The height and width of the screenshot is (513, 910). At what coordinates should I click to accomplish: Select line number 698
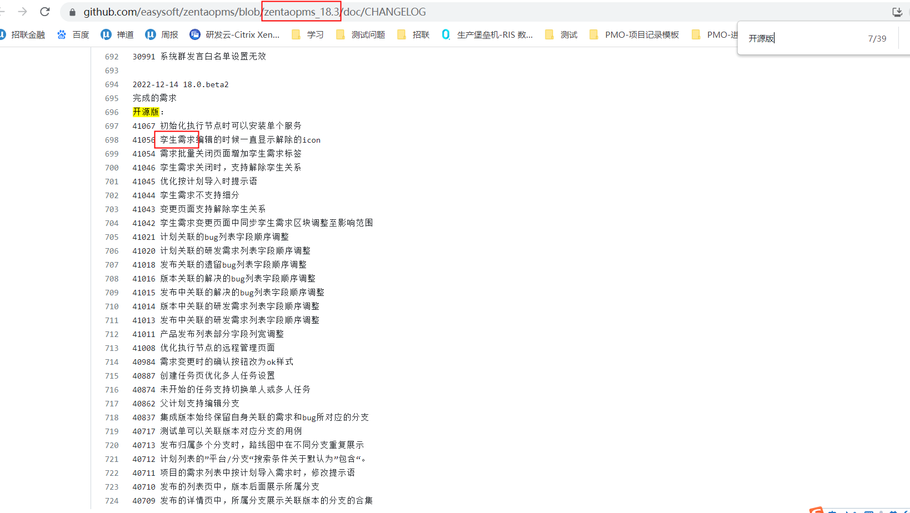click(112, 140)
